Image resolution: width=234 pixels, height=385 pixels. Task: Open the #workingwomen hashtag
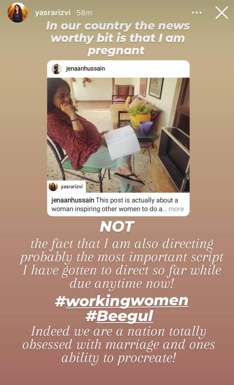click(x=121, y=301)
